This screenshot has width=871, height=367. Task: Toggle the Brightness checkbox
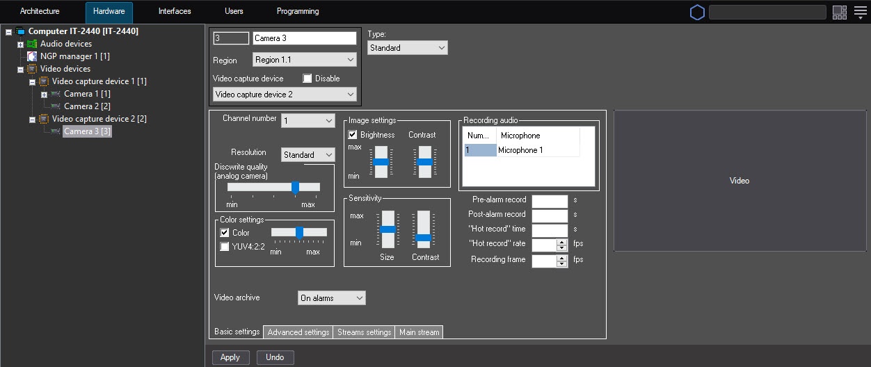click(x=353, y=135)
